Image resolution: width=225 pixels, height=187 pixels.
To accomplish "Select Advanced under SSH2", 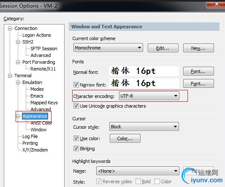I will [41, 55].
